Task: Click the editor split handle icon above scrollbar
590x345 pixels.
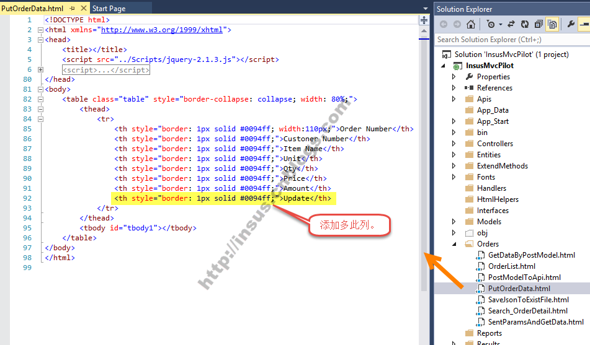Action: point(424,20)
